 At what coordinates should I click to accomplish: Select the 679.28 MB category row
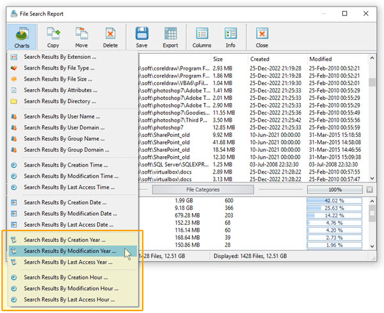tap(253, 216)
